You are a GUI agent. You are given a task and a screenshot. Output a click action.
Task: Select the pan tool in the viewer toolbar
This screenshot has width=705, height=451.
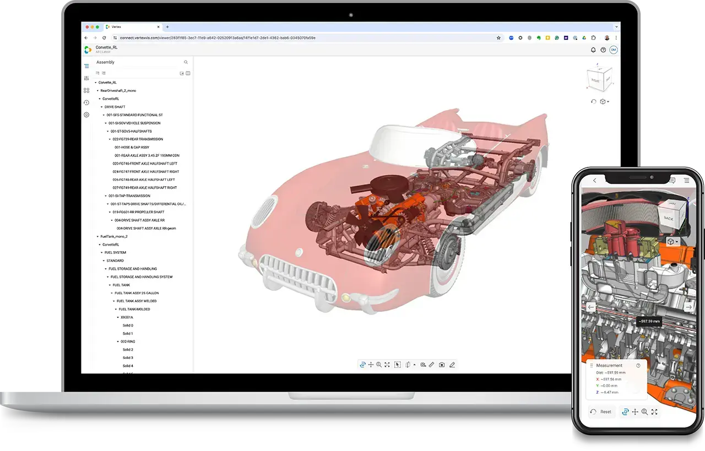click(371, 365)
